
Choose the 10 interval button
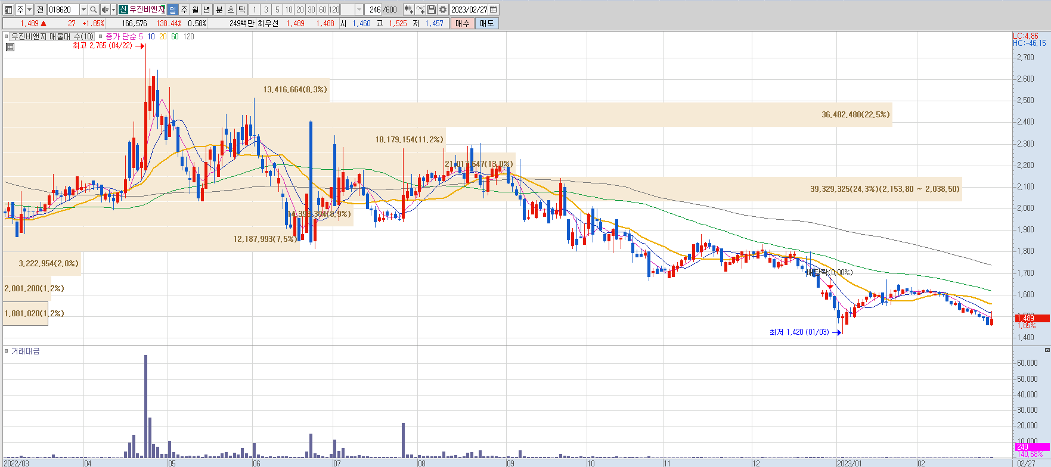[x=289, y=10]
